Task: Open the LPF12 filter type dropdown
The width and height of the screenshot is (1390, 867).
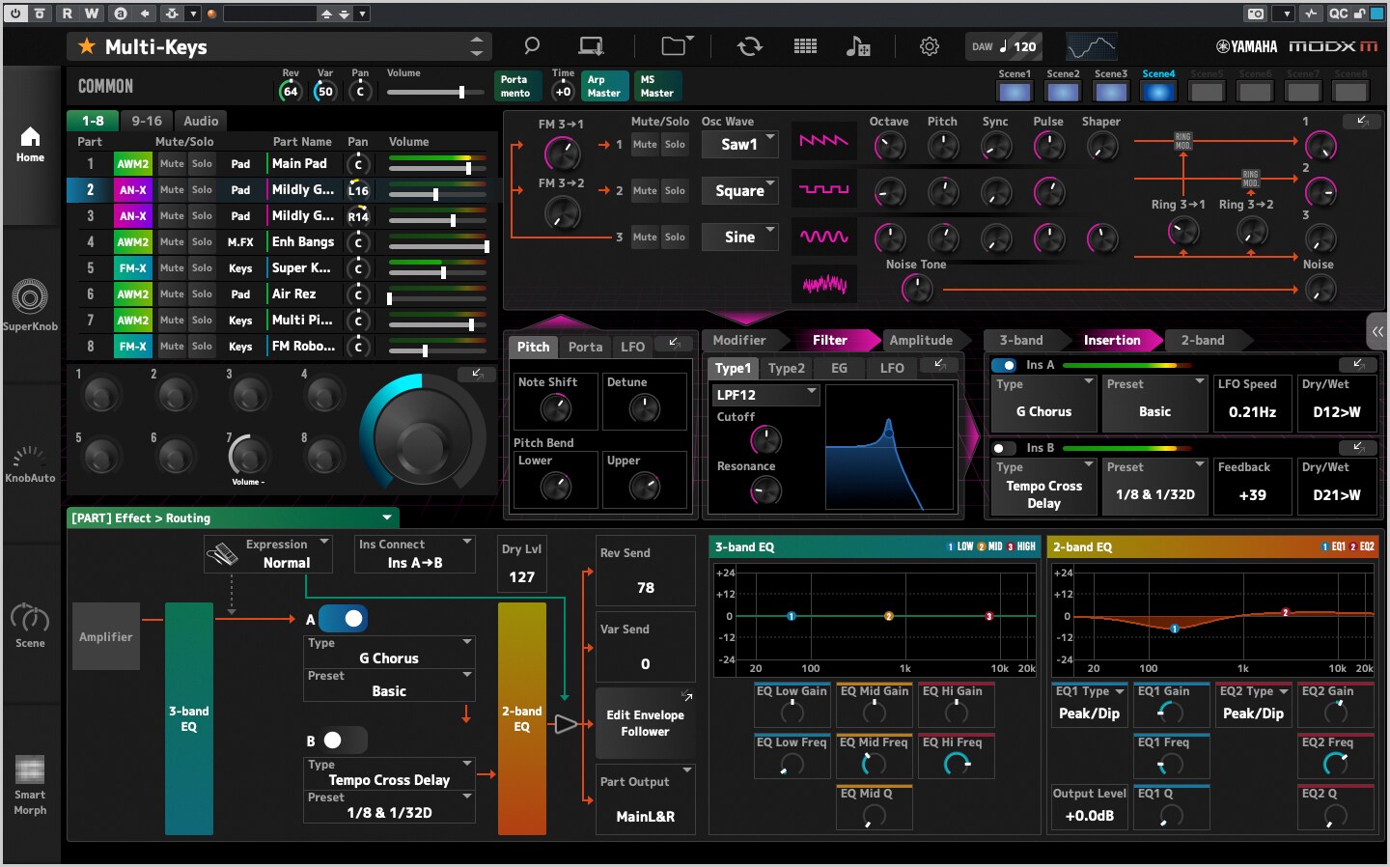Action: (x=764, y=395)
